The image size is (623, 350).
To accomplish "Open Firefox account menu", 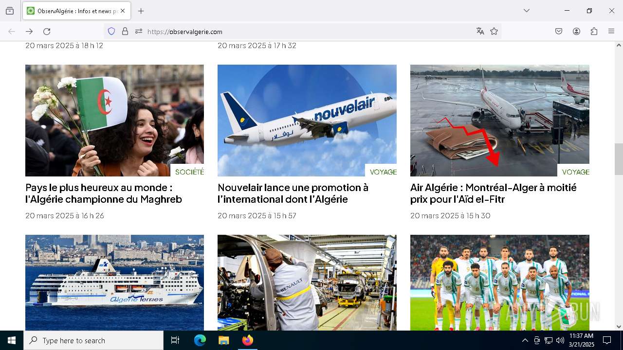I will click(576, 32).
